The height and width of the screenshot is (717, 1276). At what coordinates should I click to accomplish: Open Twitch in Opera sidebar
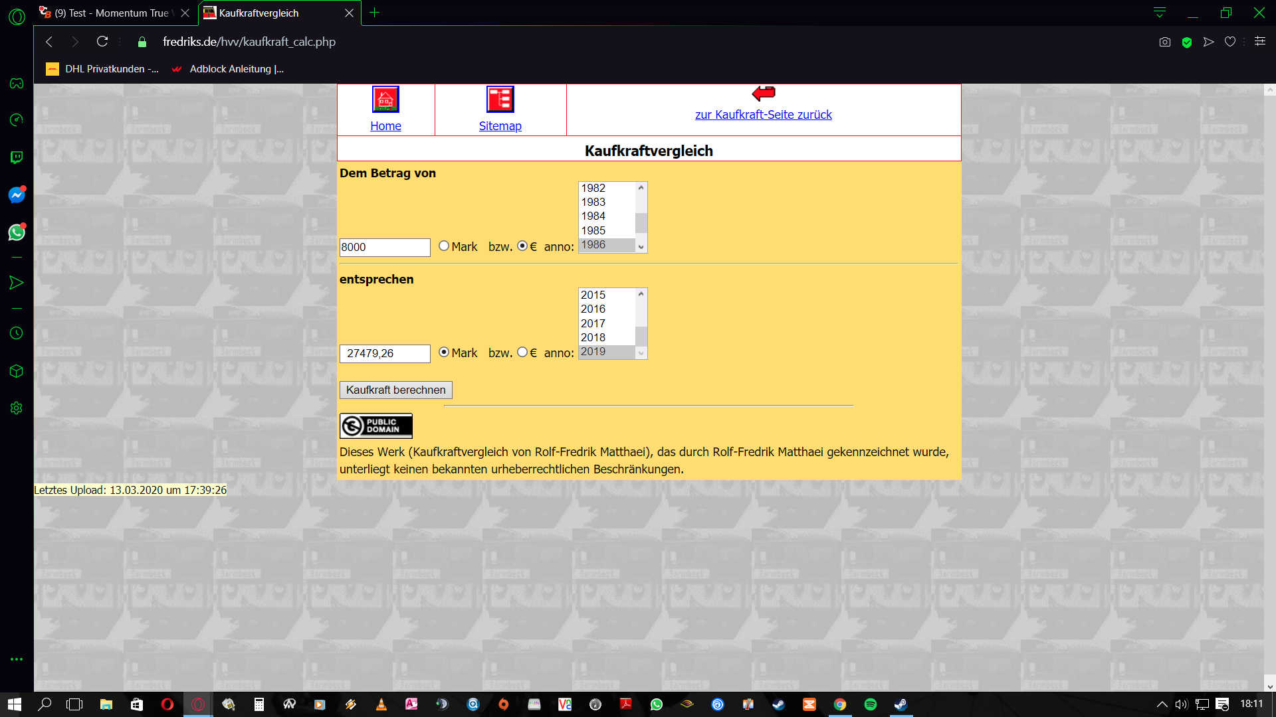[17, 157]
